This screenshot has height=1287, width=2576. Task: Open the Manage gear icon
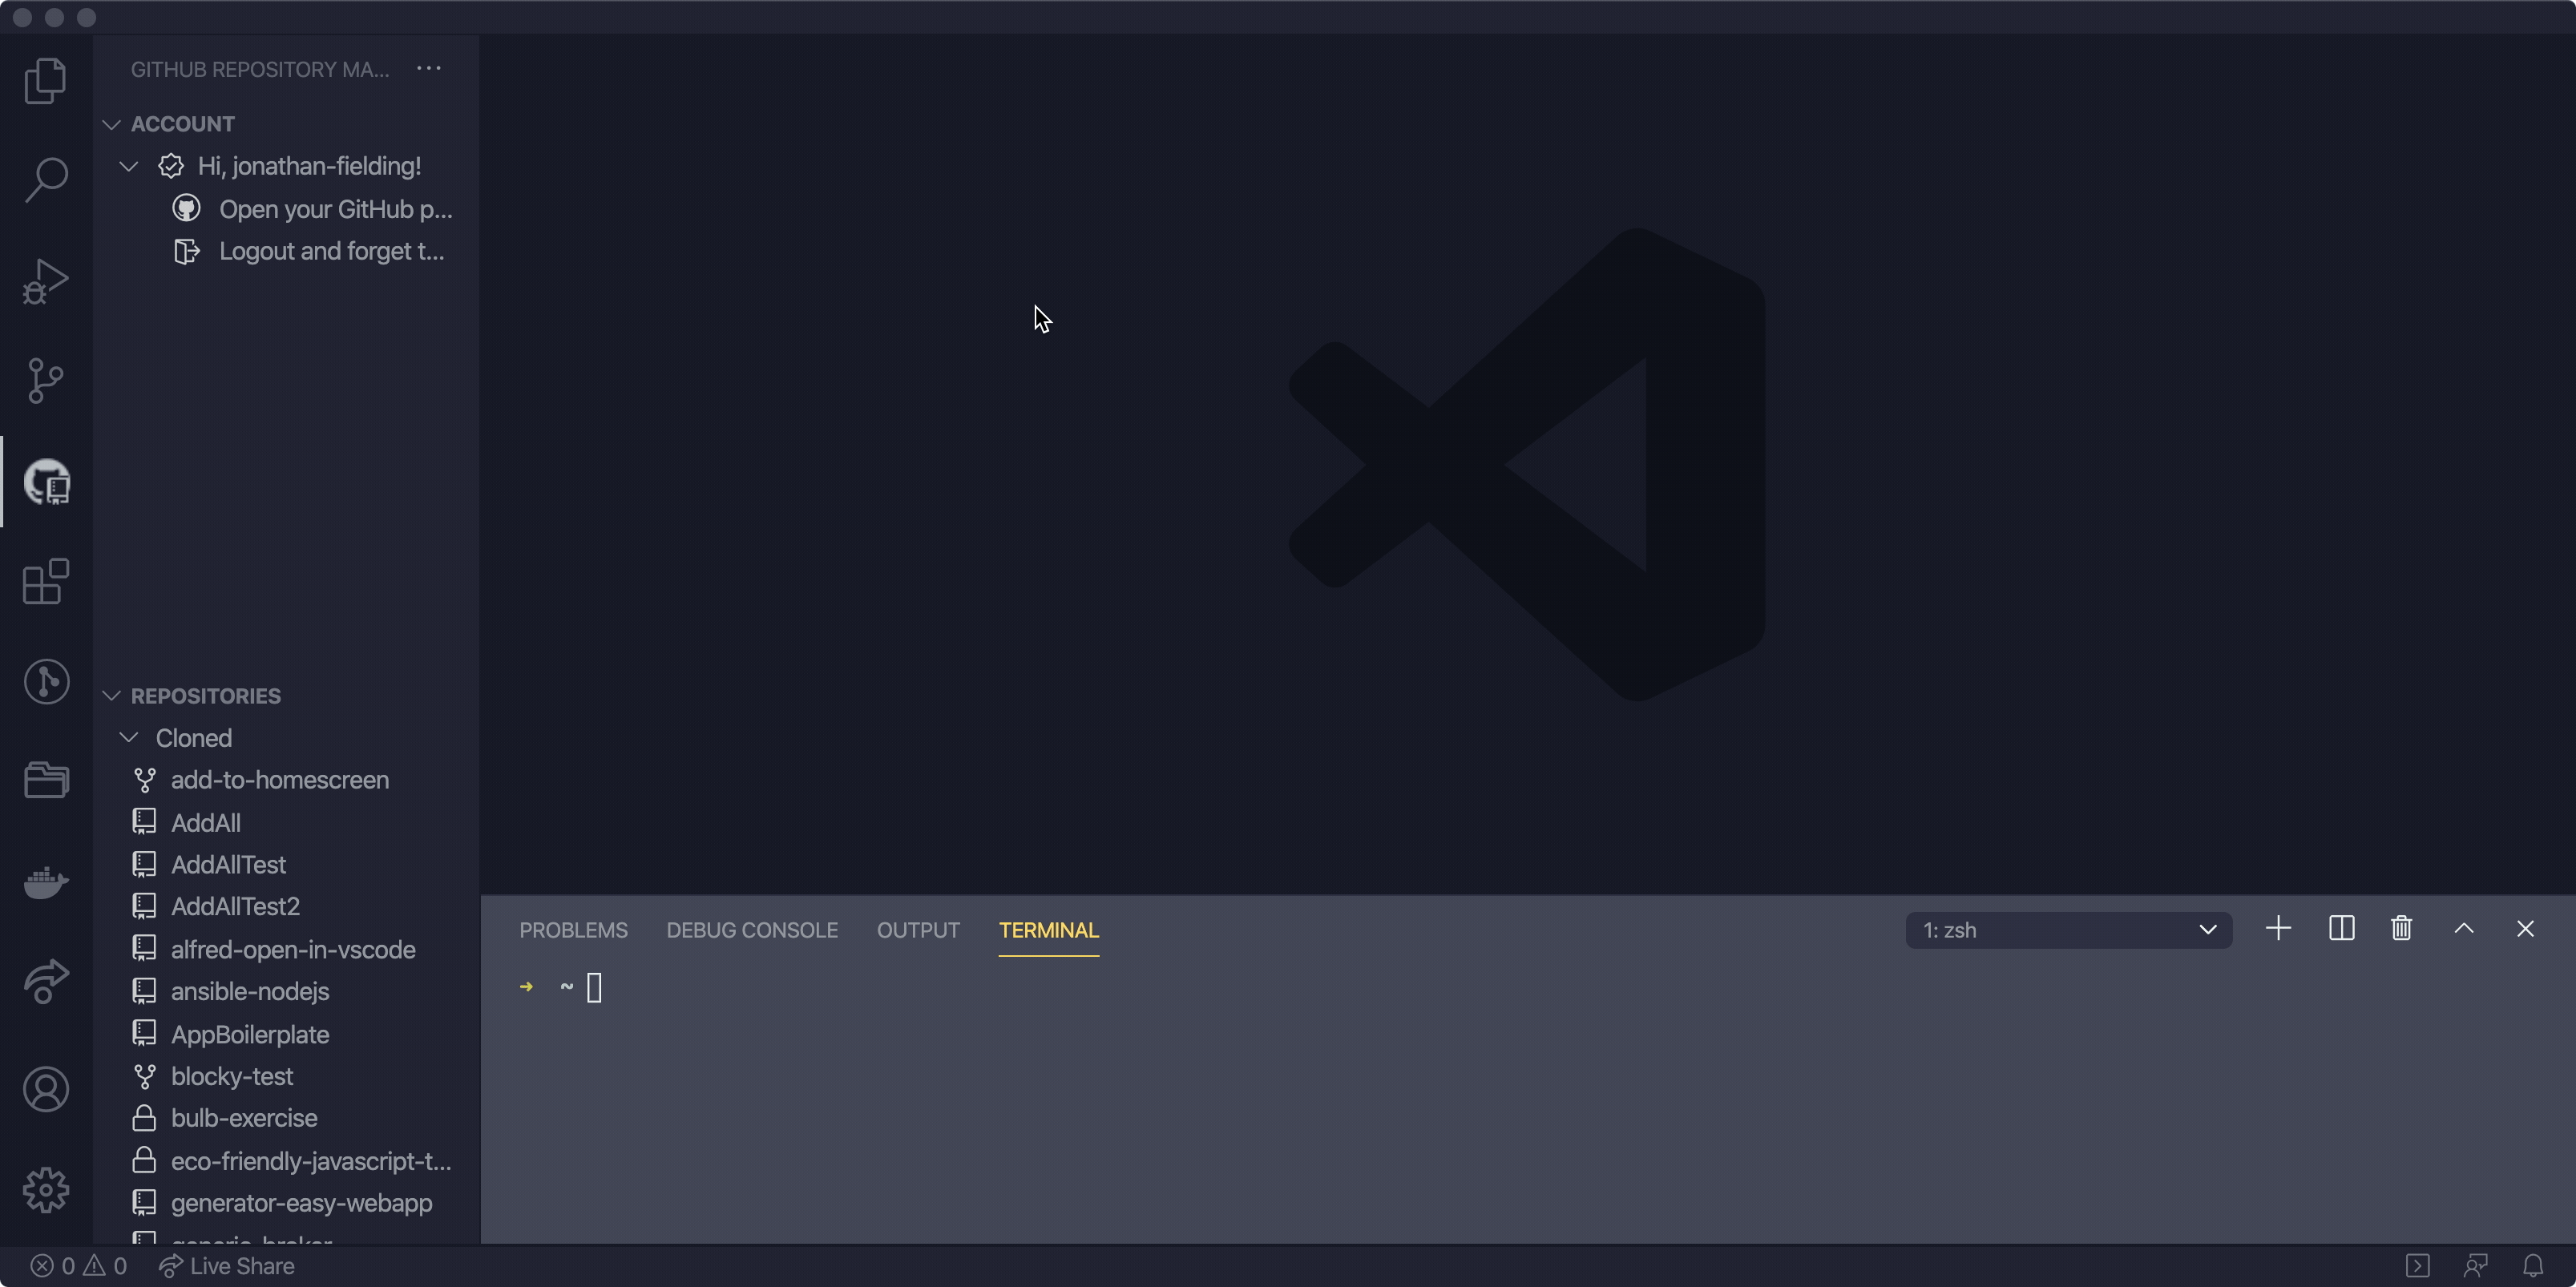pyautogui.click(x=46, y=1190)
